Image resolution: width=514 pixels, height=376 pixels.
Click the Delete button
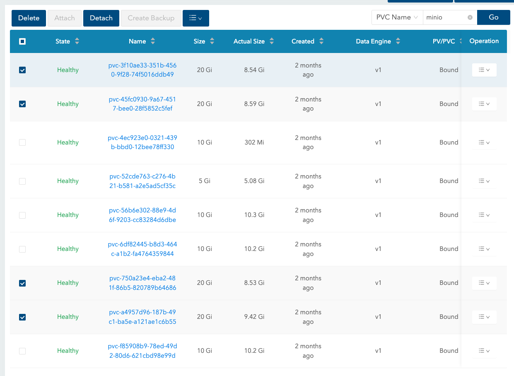[x=29, y=18]
